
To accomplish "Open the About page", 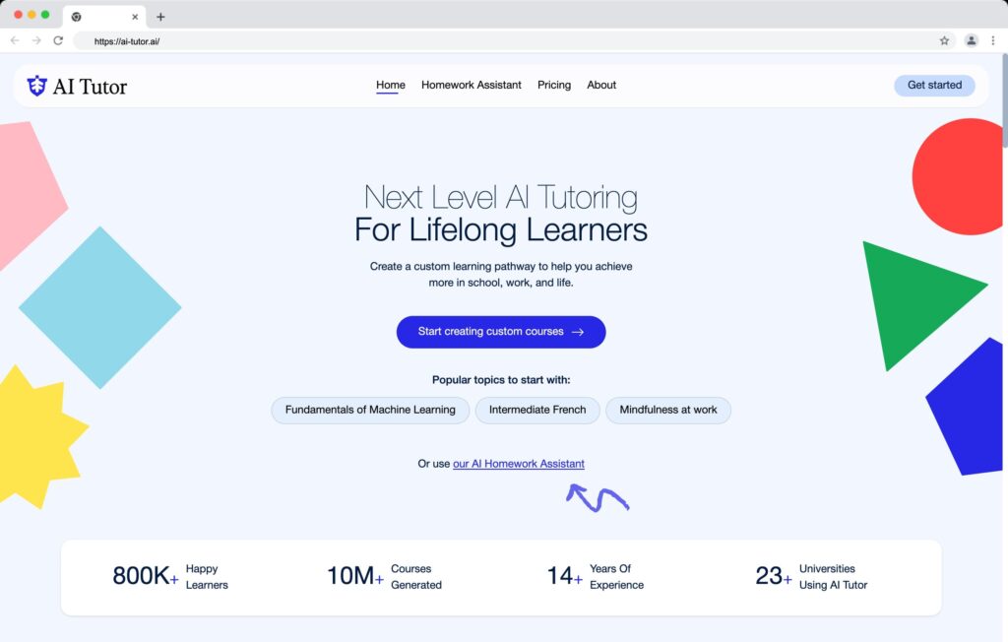I will [x=600, y=85].
